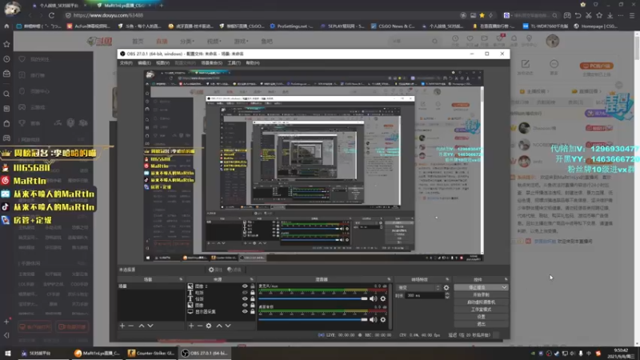Move source down in the sources list
The width and height of the screenshot is (640, 360).
[228, 326]
